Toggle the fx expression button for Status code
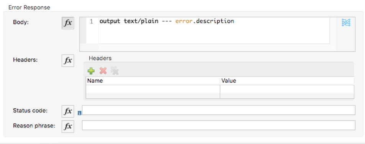The image size is (365, 144). pyautogui.click(x=68, y=111)
